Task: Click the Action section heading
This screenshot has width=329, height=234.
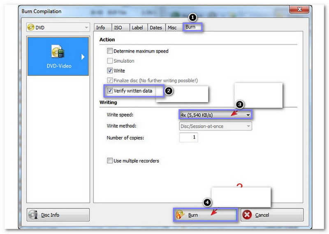Action: click(x=107, y=40)
